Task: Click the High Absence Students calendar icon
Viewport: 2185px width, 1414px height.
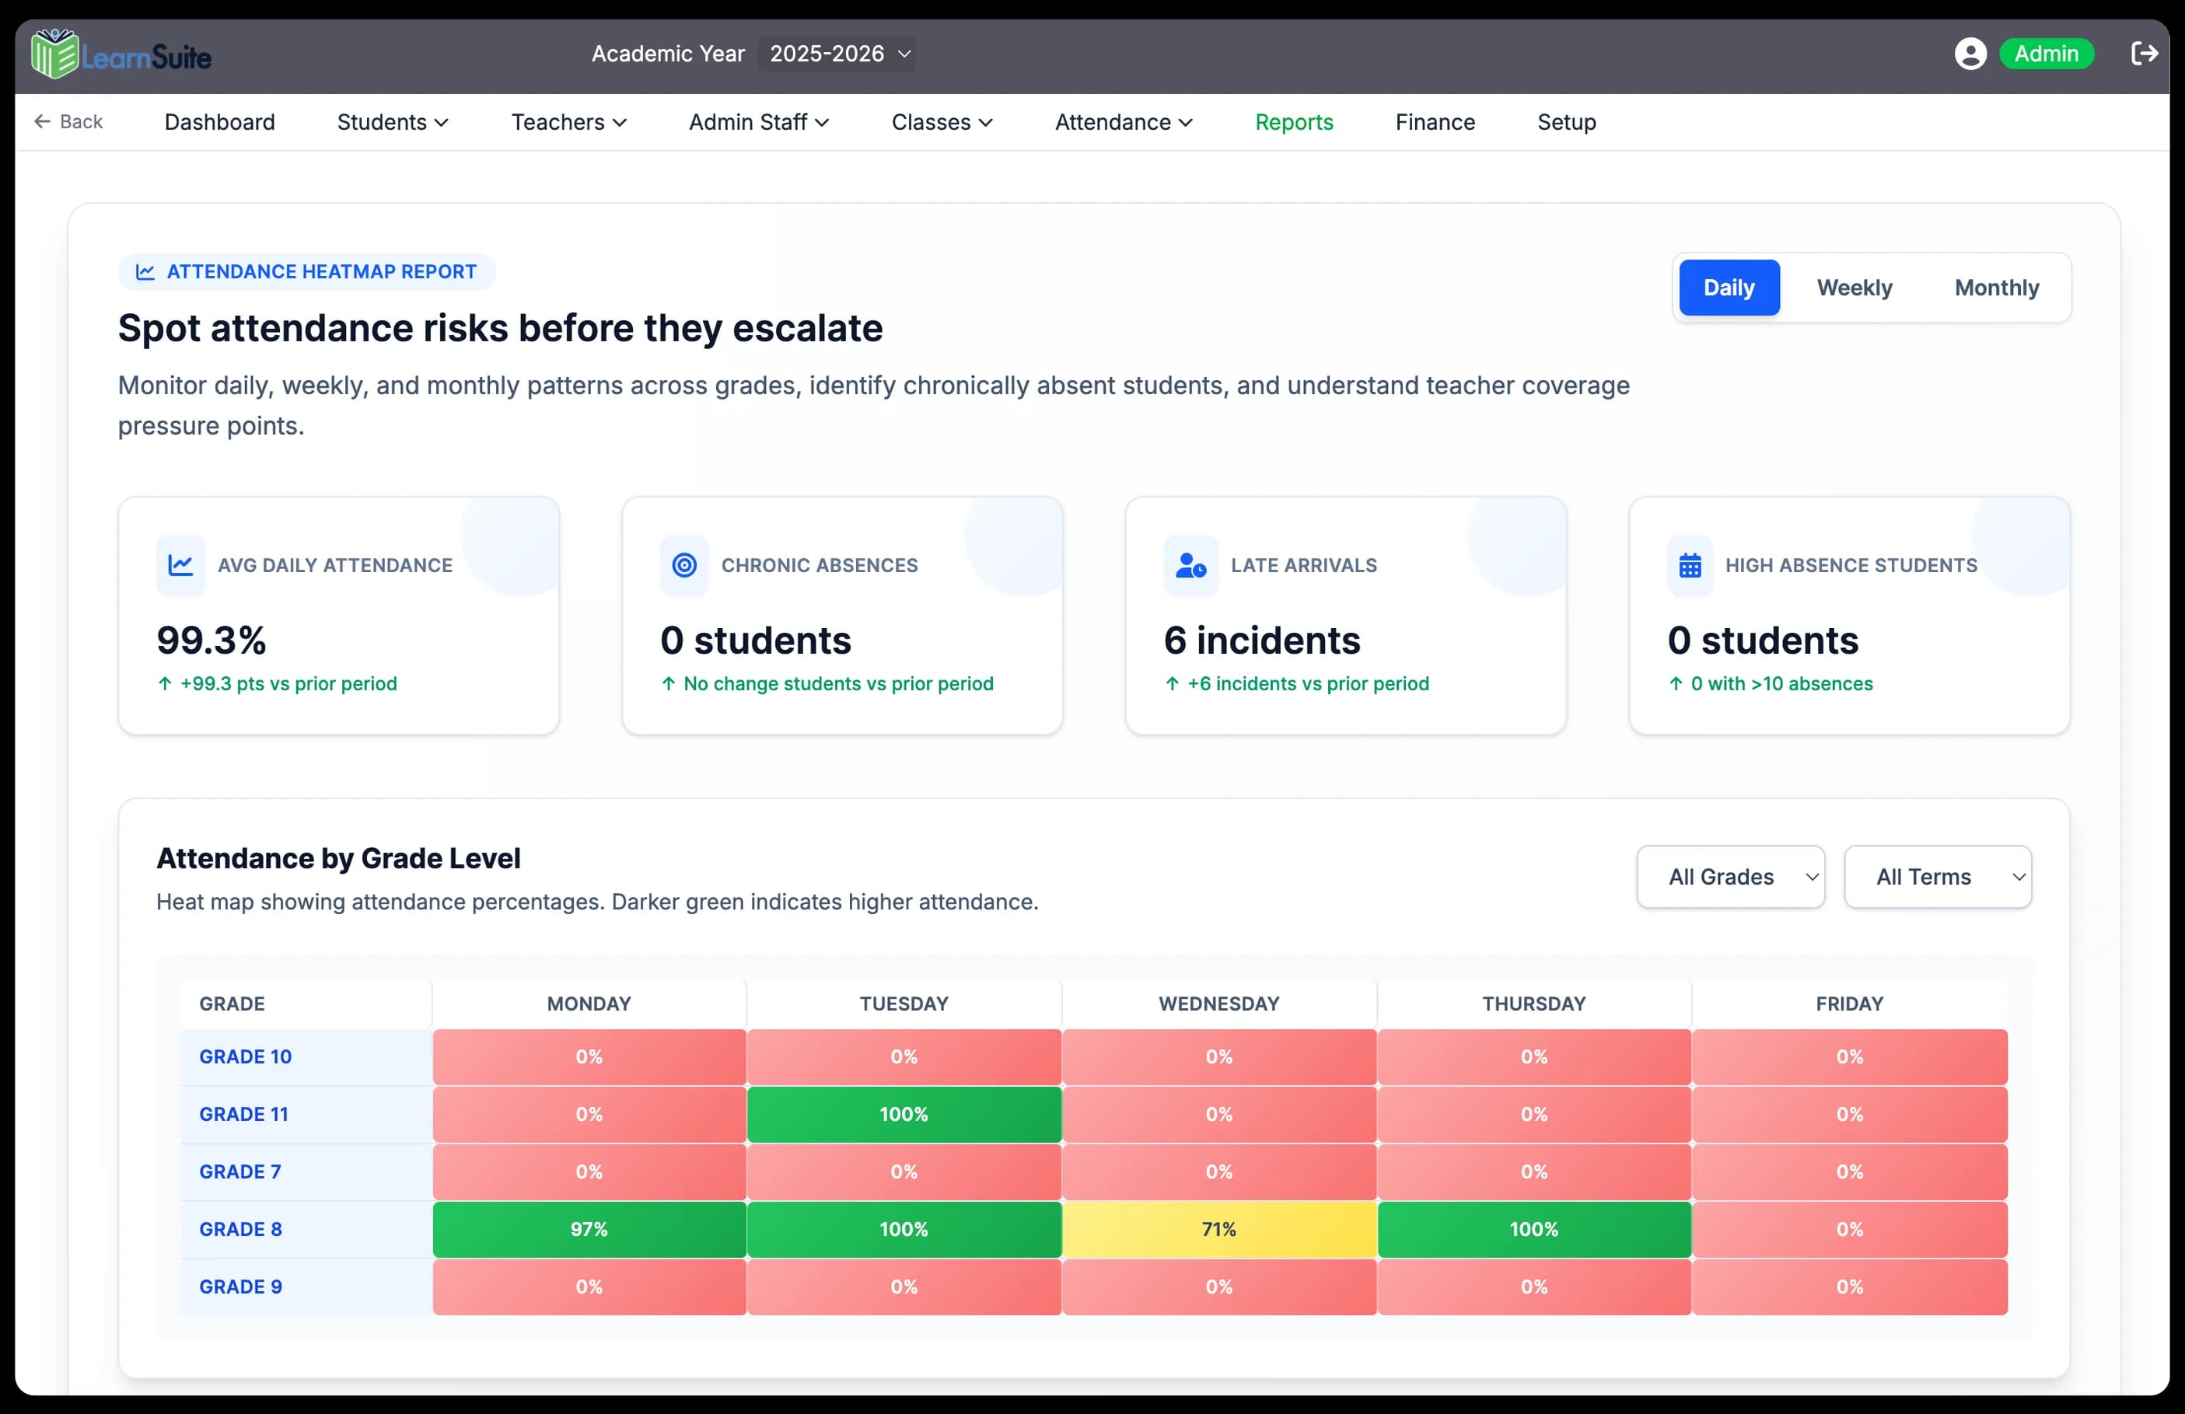Action: coord(1690,565)
